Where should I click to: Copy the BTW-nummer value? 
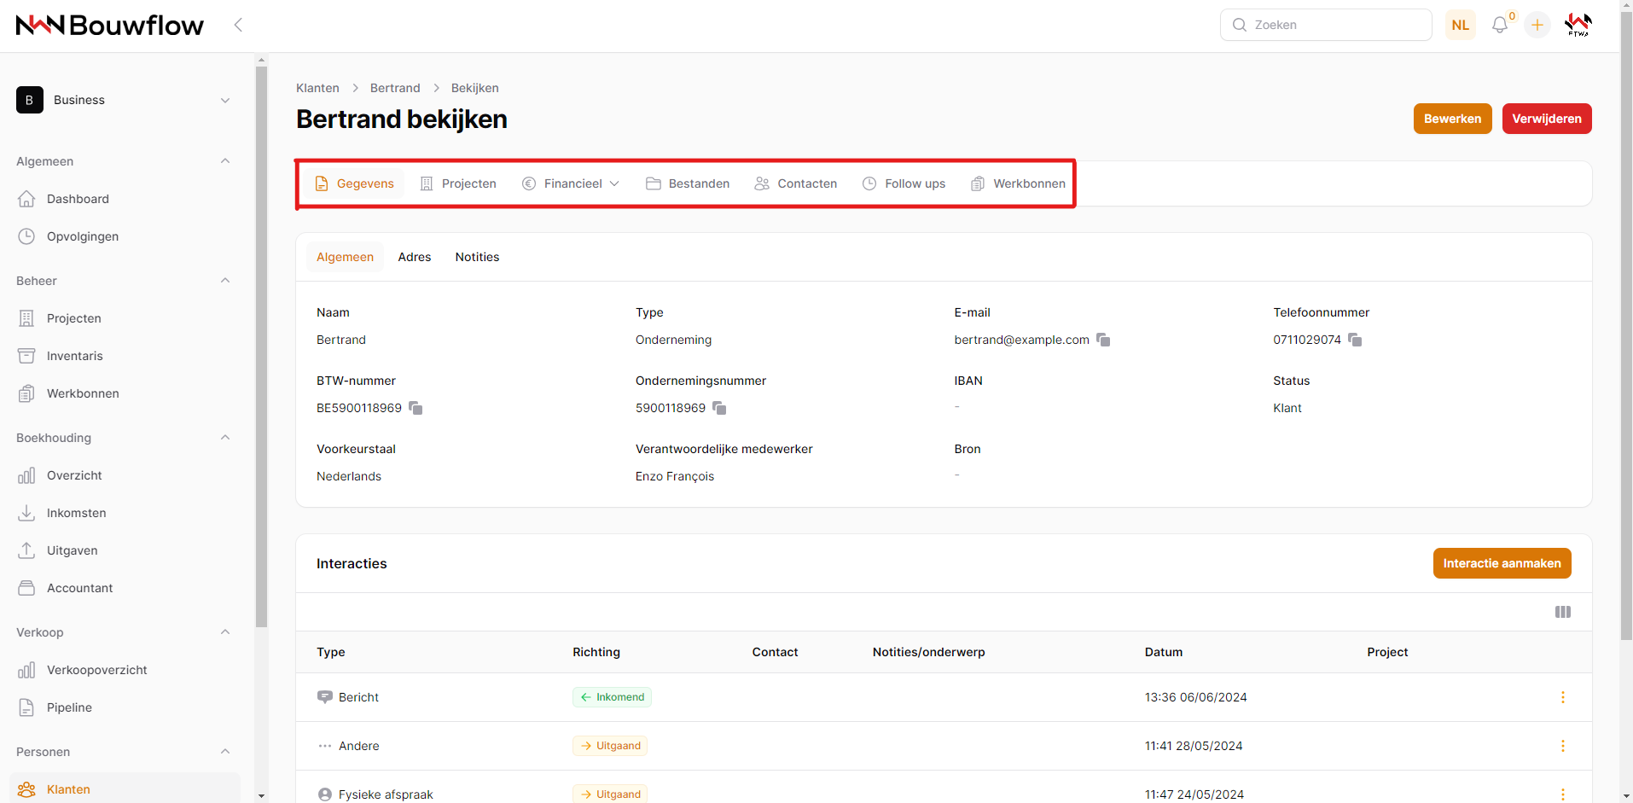(x=416, y=408)
